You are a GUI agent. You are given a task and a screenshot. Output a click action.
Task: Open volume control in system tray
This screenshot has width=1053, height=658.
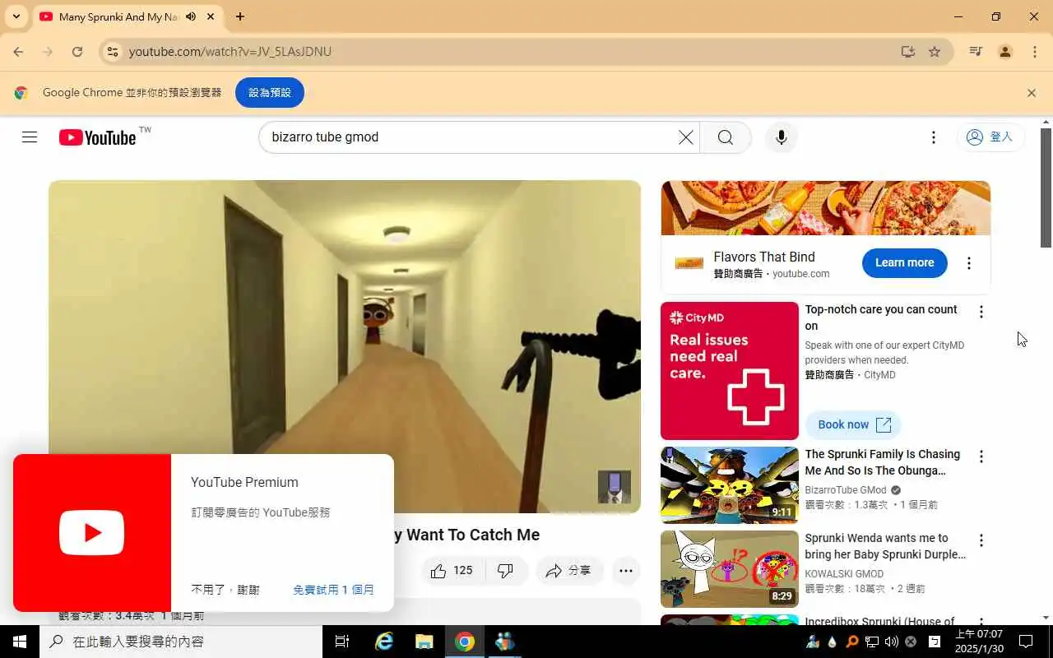(x=891, y=642)
